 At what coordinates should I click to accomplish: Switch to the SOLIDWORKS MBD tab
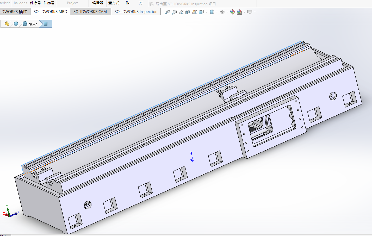(x=50, y=12)
